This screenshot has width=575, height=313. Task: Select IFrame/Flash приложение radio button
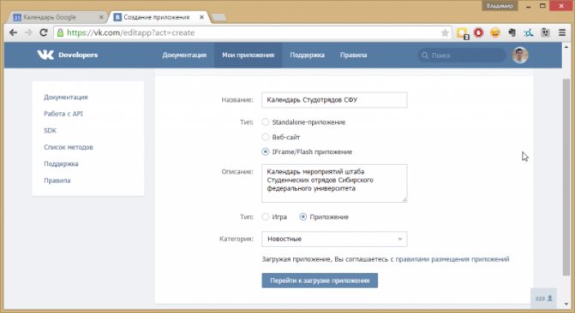pyautogui.click(x=265, y=151)
